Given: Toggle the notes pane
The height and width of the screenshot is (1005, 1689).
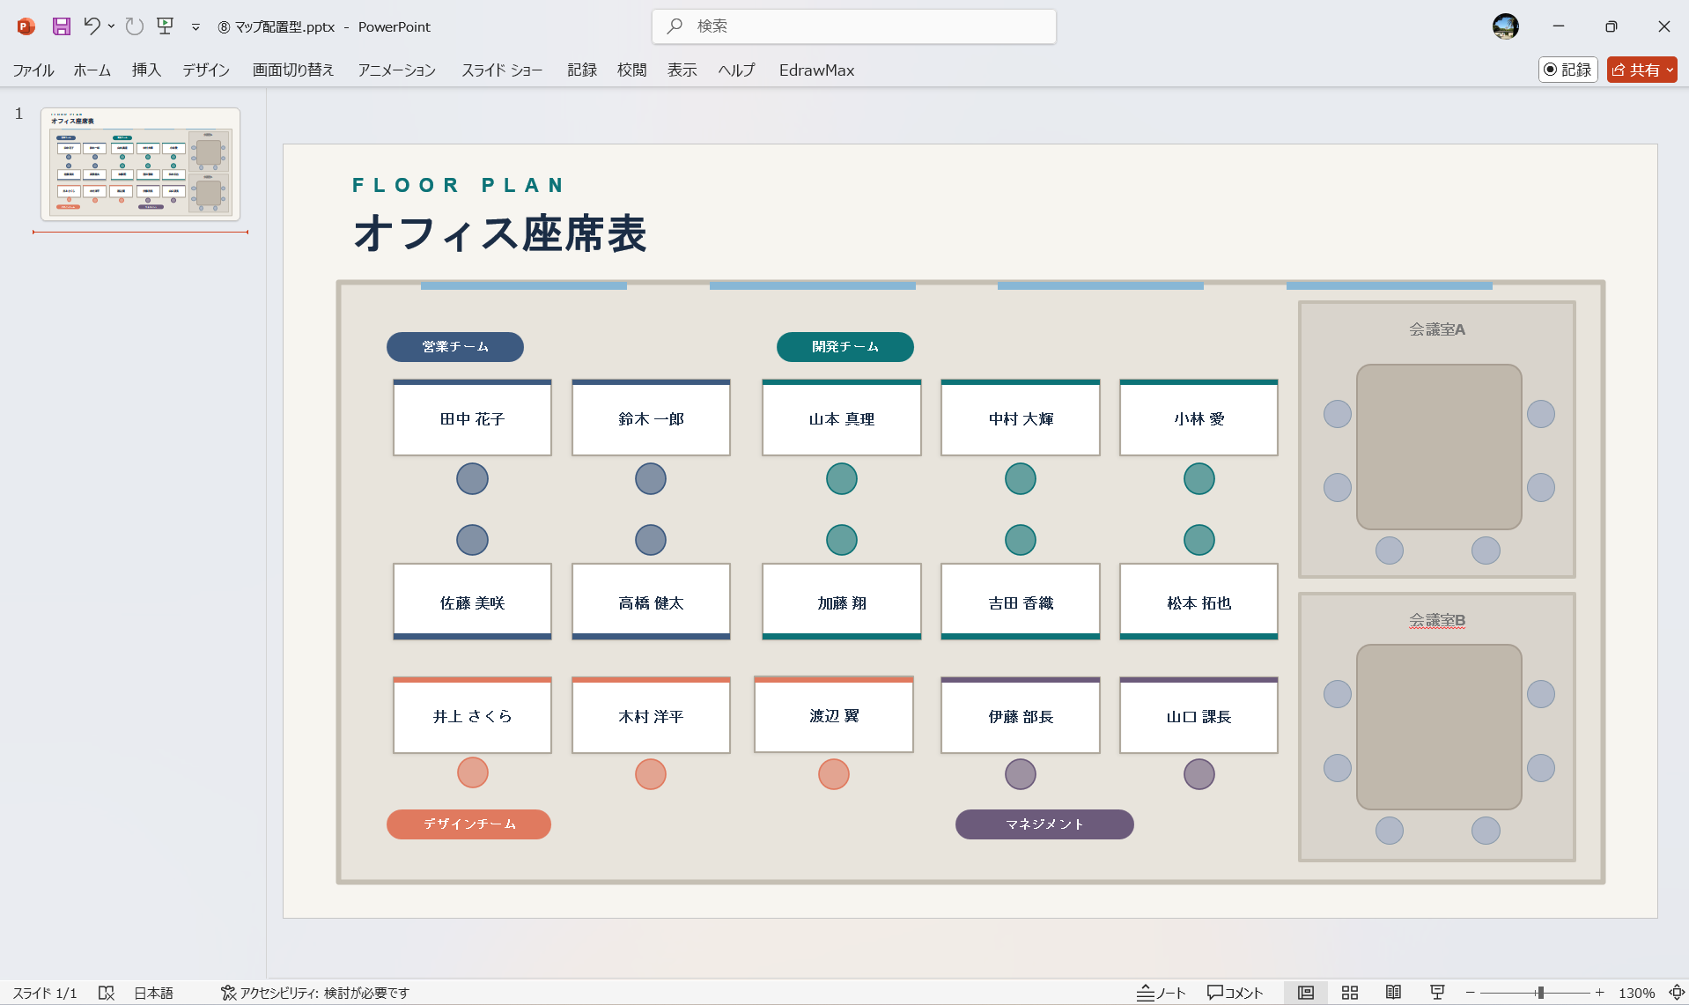Looking at the screenshot, I should [1161, 992].
